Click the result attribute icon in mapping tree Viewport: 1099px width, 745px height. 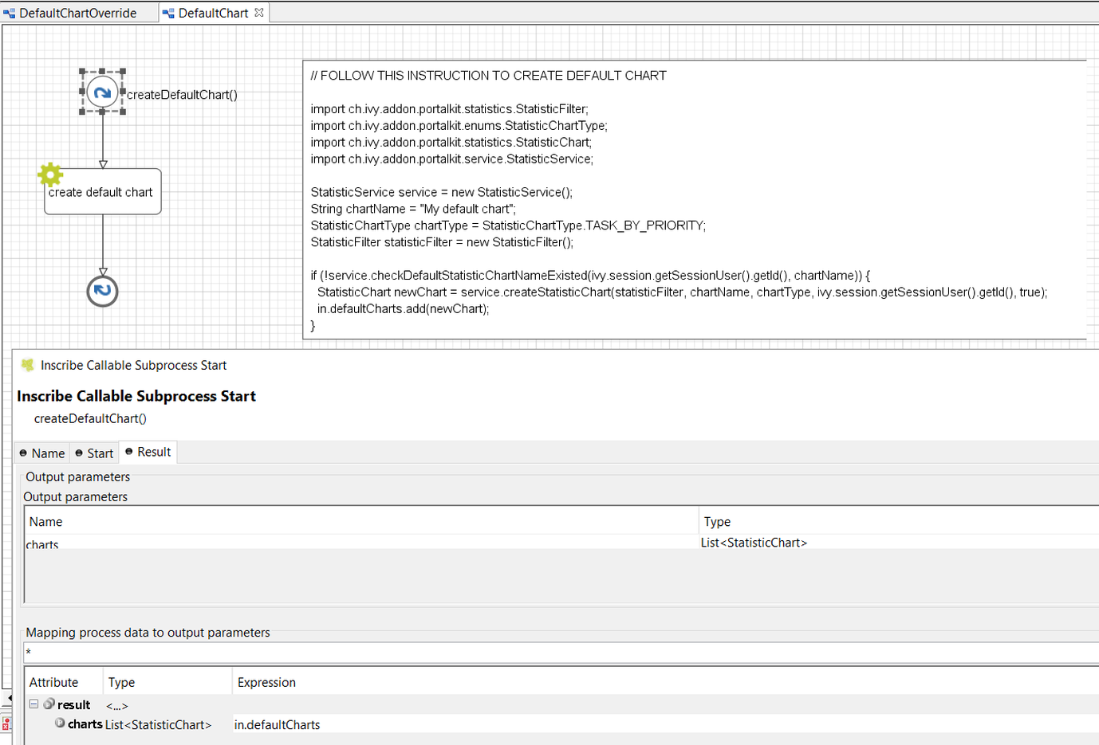pos(49,704)
